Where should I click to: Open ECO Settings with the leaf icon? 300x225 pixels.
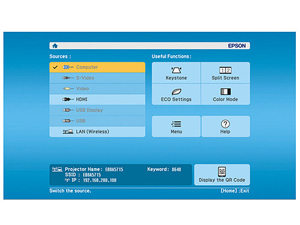pyautogui.click(x=176, y=94)
